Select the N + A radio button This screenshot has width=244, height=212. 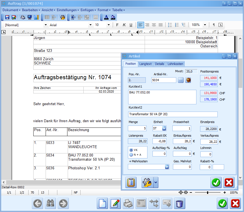click(131, 155)
